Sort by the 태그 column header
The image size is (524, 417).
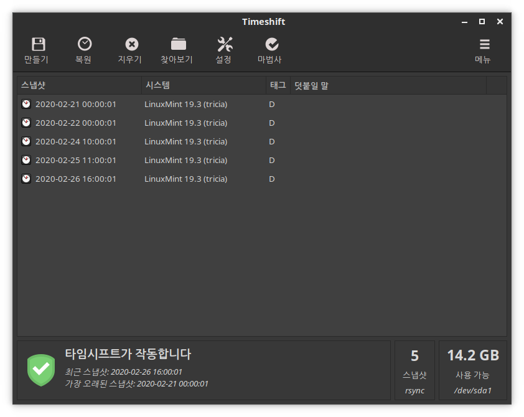[278, 85]
